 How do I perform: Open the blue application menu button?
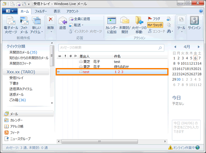click(10, 11)
